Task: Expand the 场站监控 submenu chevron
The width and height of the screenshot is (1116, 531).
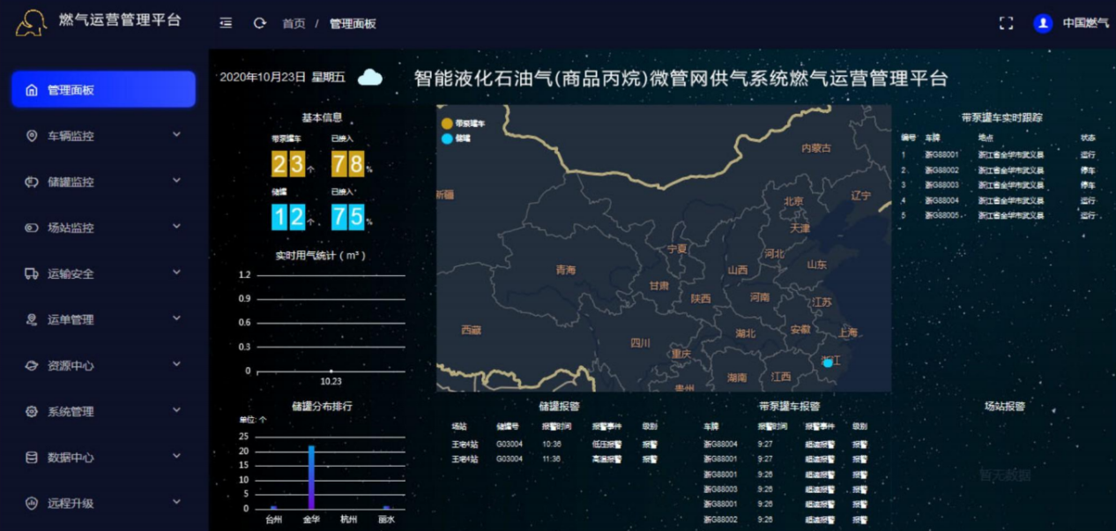Action: point(176,227)
